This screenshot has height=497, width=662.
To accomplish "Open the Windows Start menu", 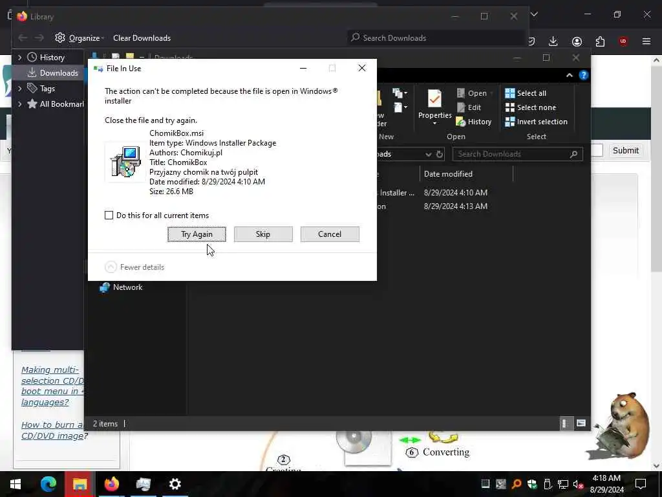I will [x=16, y=484].
